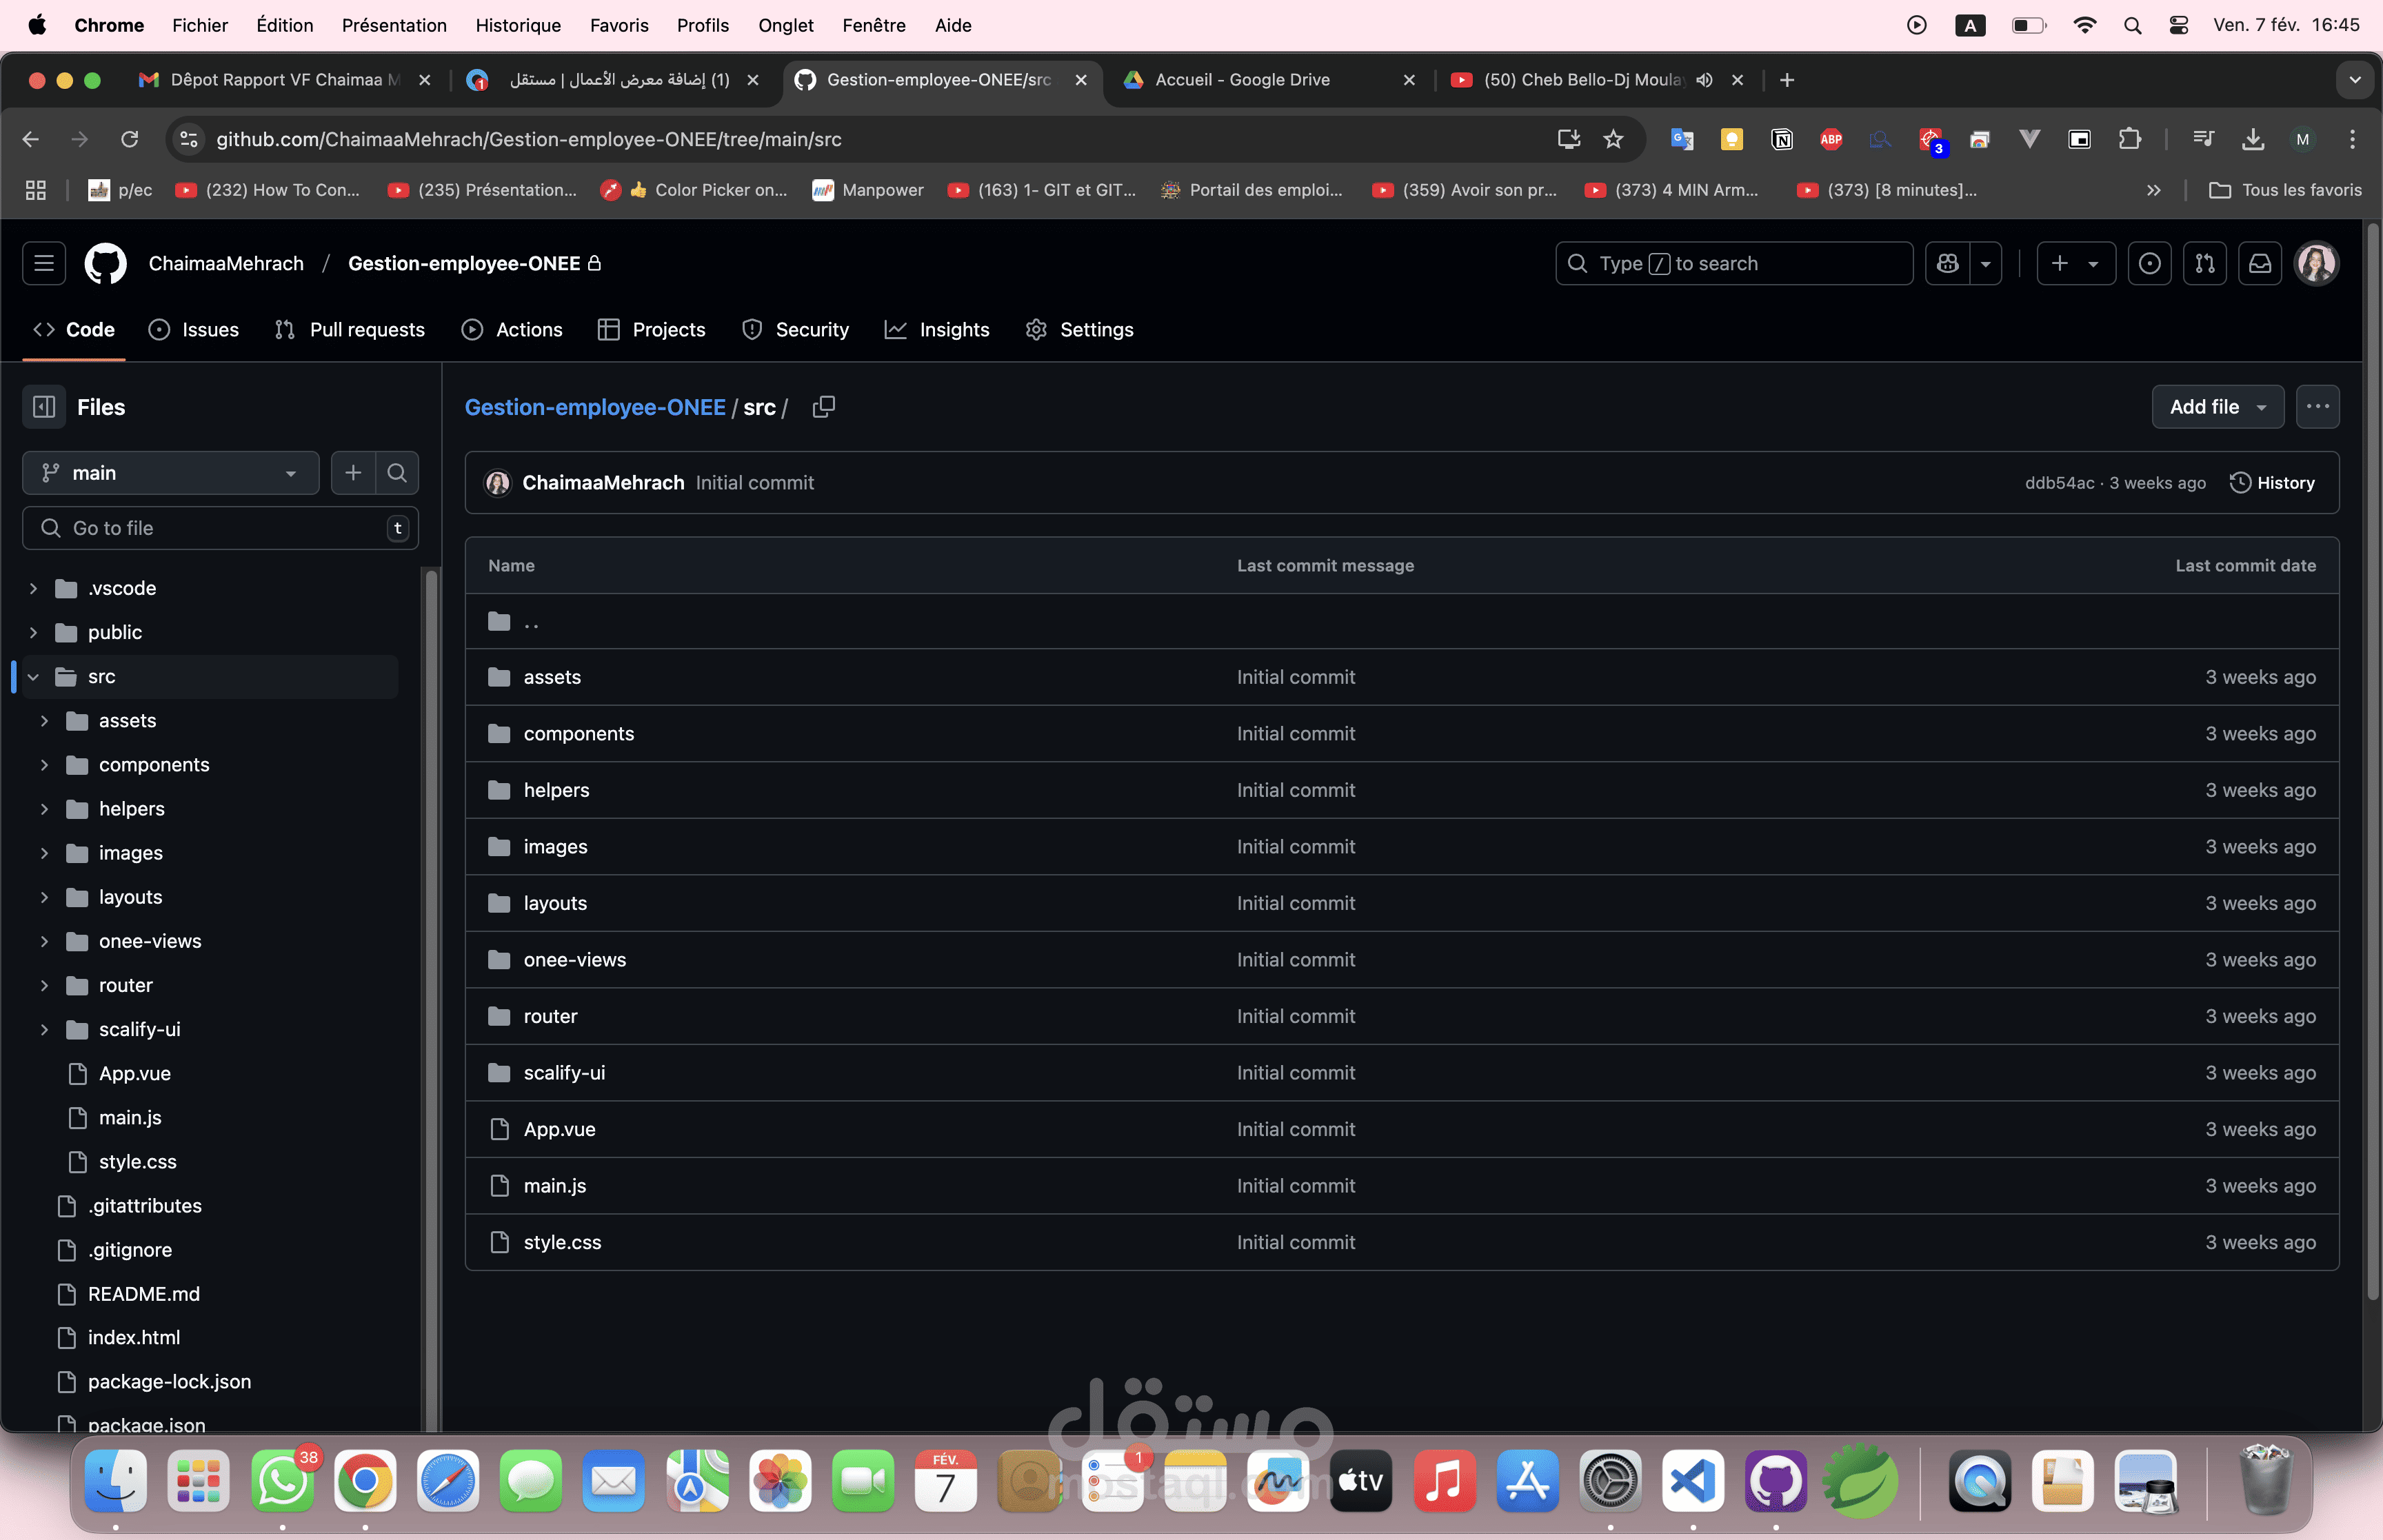
Task: Open the Historique menu in menu bar
Action: 518,25
